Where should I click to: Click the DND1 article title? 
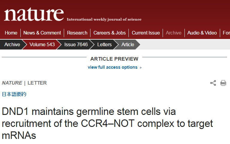coord(107,123)
